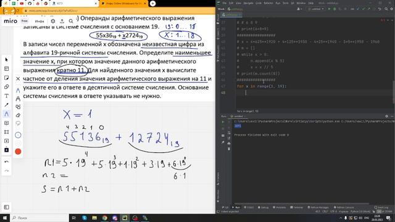This screenshot has width=395, height=222.
Task: Open PyCharm Window menu
Action: [301, 3]
